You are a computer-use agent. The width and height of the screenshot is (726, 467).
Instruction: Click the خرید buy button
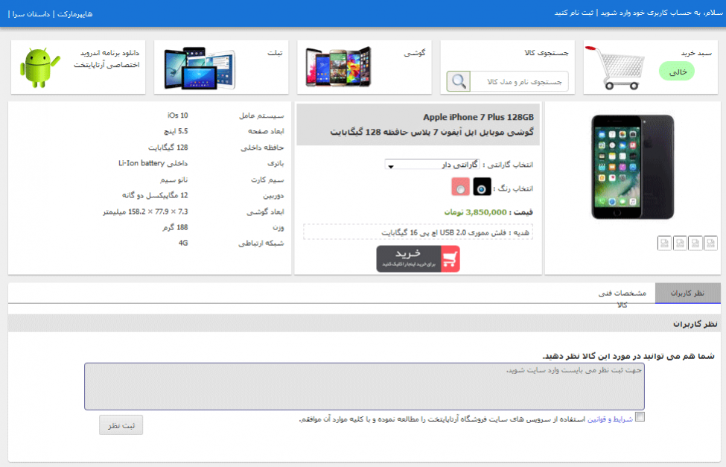(x=418, y=259)
